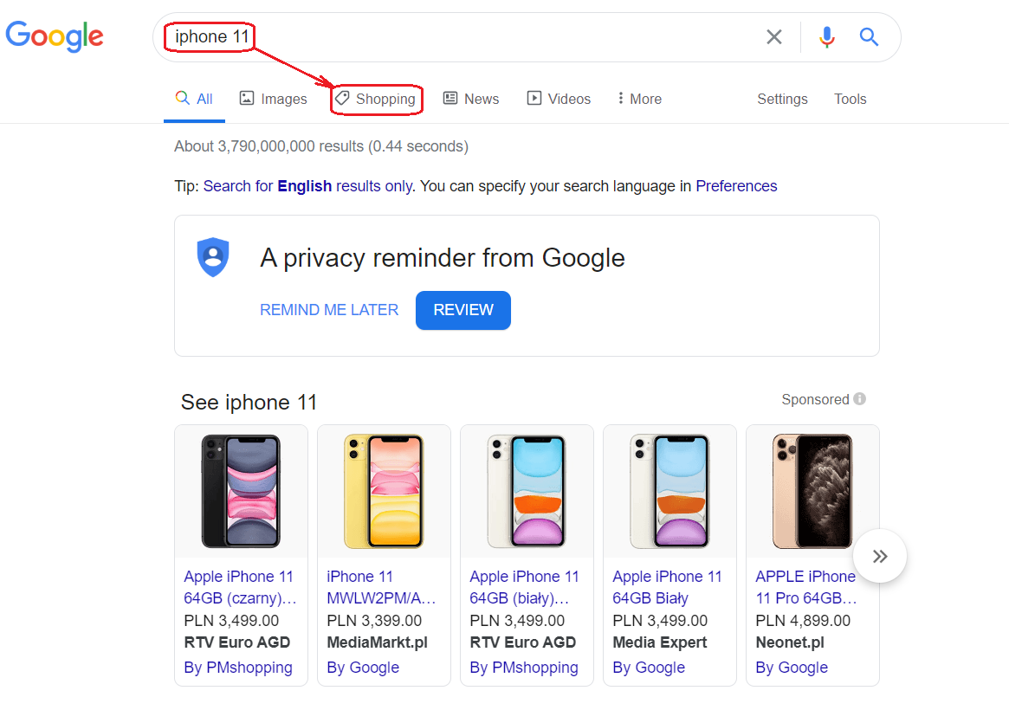The width and height of the screenshot is (1009, 710).
Task: Click the REVIEW button
Action: pos(463,310)
